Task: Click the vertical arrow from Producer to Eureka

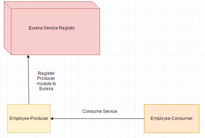Action: point(29,80)
